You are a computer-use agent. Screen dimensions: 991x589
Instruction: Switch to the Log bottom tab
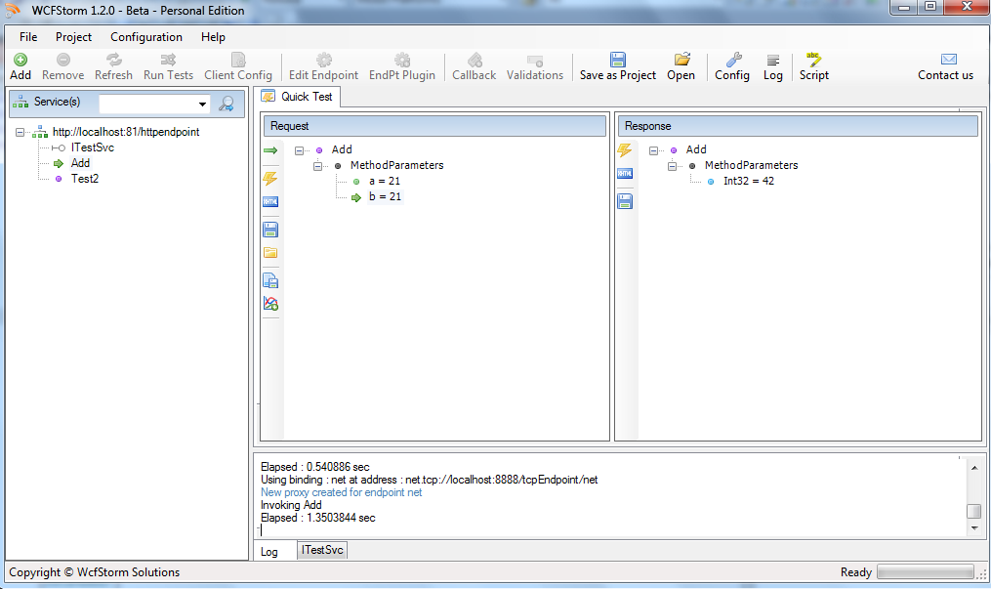(269, 552)
